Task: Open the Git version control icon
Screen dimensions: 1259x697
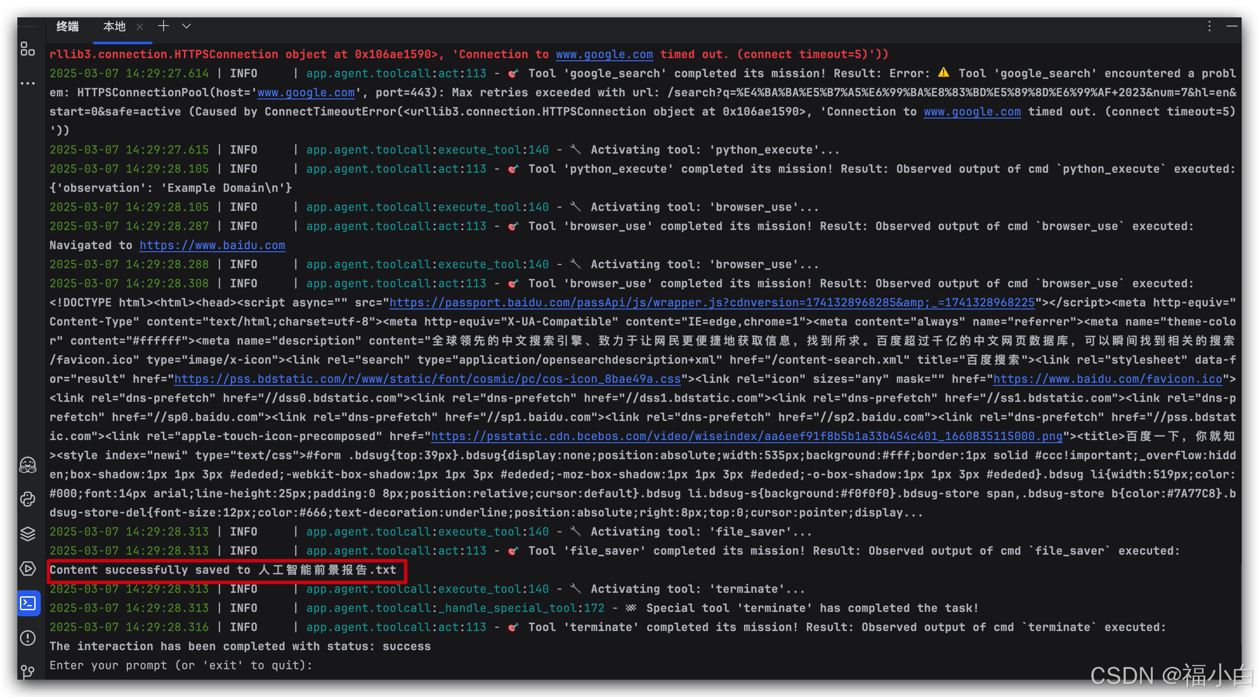Action: [x=27, y=671]
